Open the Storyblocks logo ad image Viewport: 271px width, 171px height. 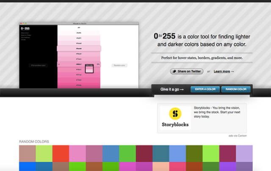pyautogui.click(x=175, y=117)
